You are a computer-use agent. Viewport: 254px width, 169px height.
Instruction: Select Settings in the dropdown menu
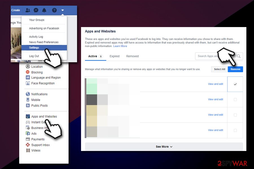click(x=44, y=48)
